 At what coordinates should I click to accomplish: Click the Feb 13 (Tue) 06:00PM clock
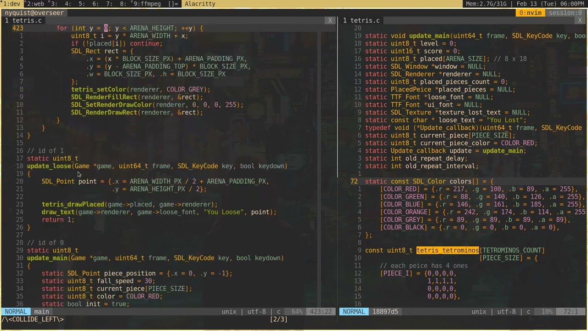[550, 4]
